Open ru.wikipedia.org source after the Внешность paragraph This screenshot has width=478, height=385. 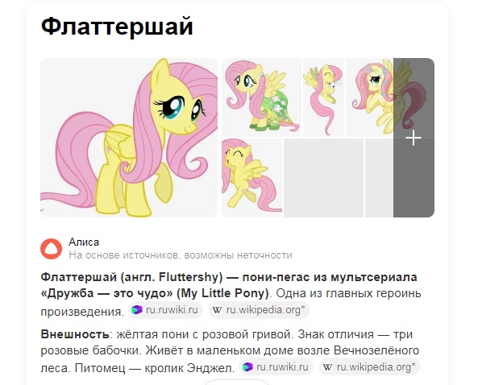[x=370, y=366]
